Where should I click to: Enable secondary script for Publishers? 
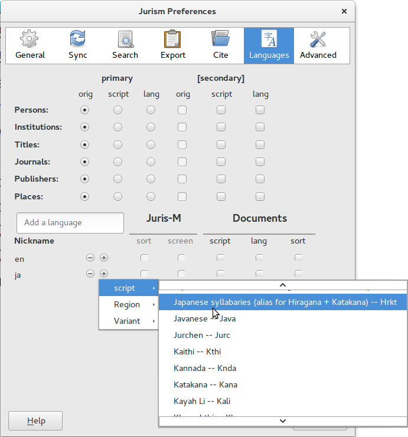point(221,179)
